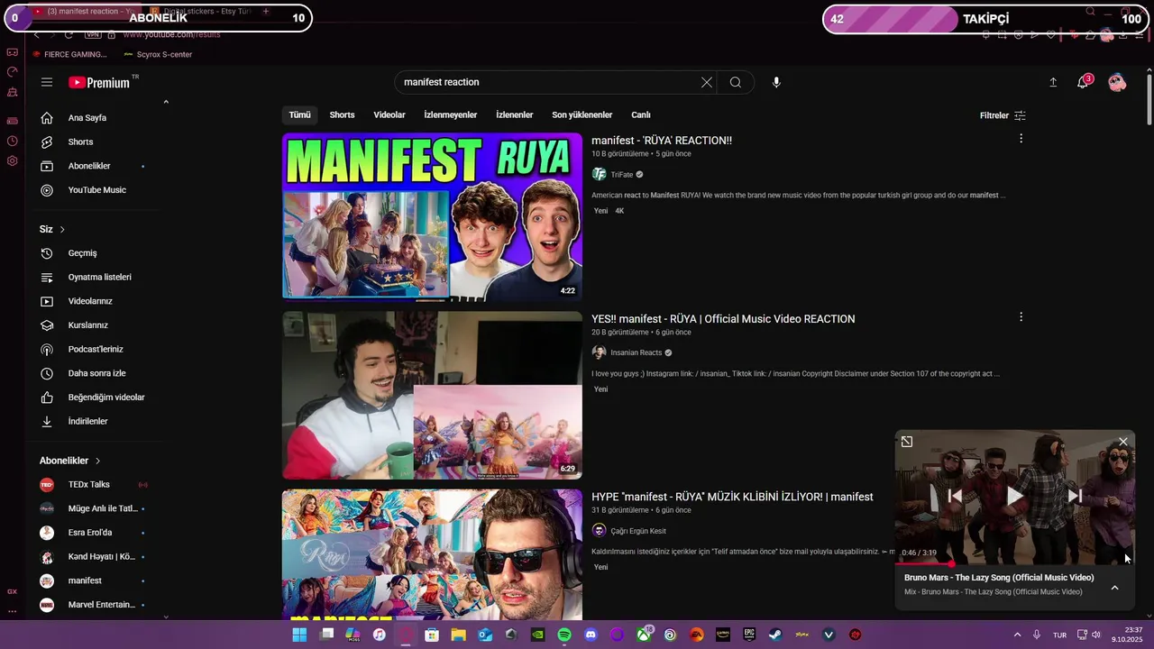Select the Shorts filter chip
The width and height of the screenshot is (1154, 649).
click(342, 115)
